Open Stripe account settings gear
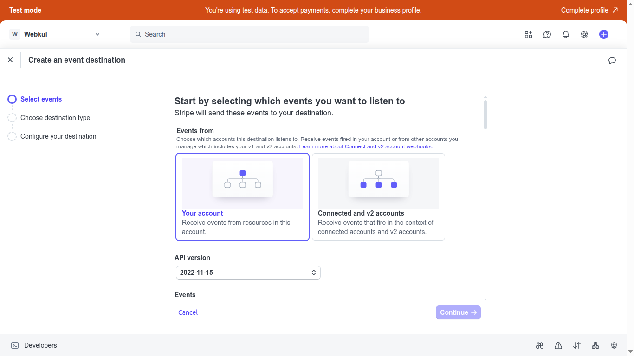634x356 pixels. [584, 34]
